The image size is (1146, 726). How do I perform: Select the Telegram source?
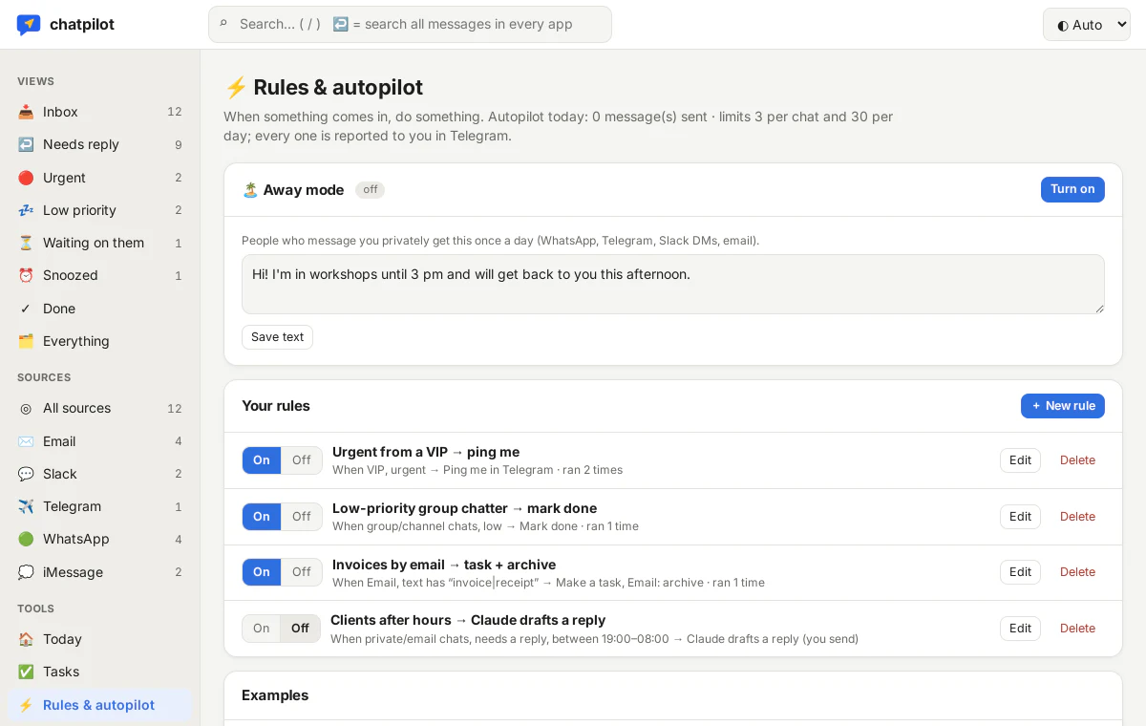pos(99,506)
